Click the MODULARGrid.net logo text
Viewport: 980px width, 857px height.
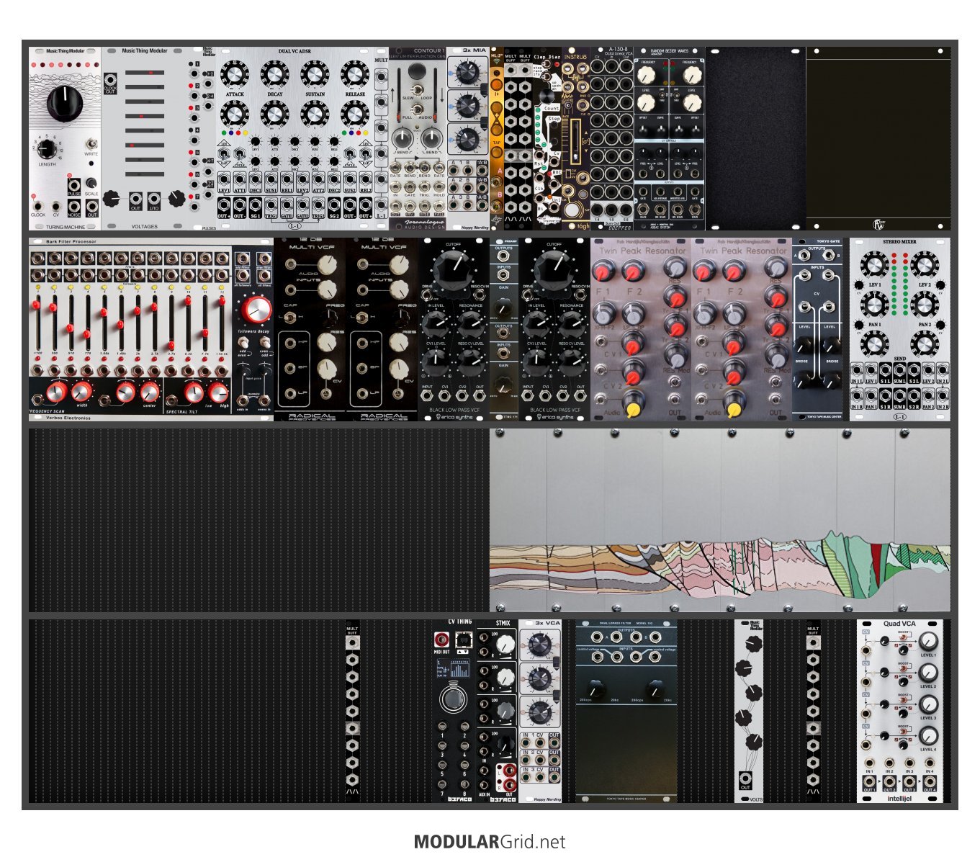tap(490, 842)
